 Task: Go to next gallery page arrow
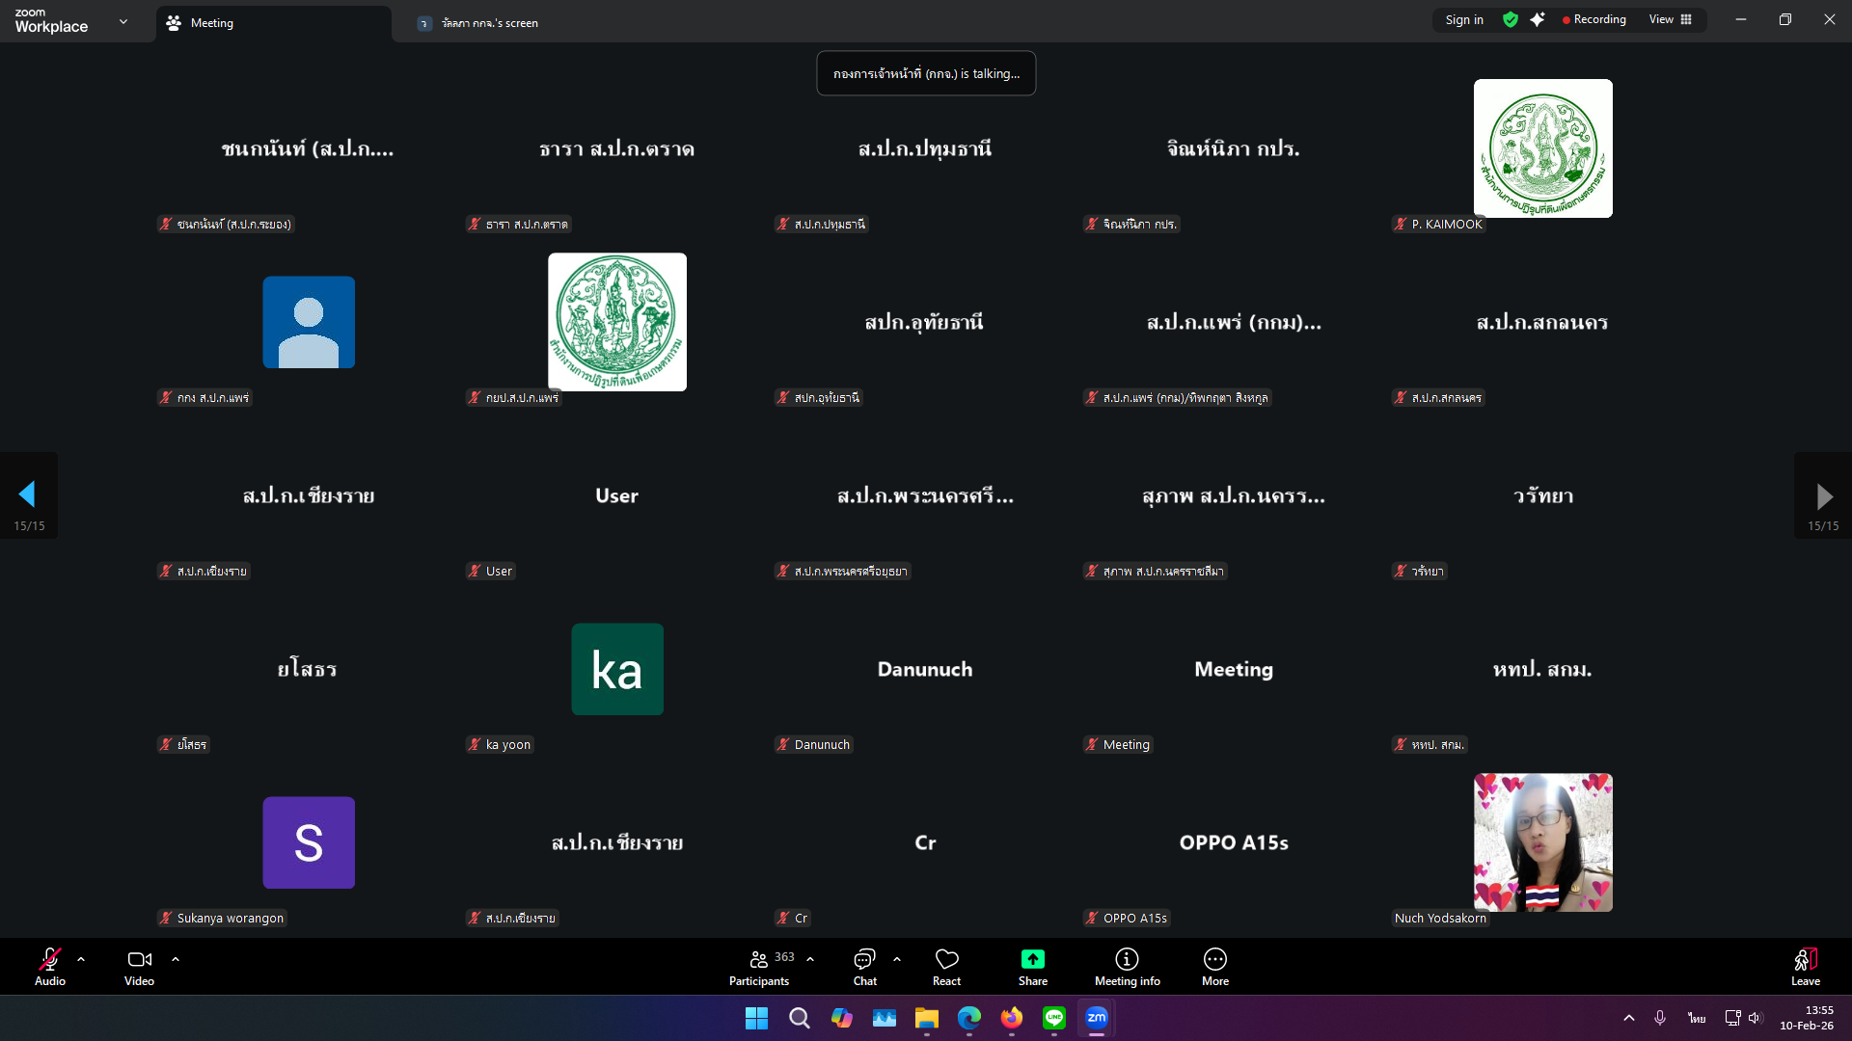(x=1823, y=495)
